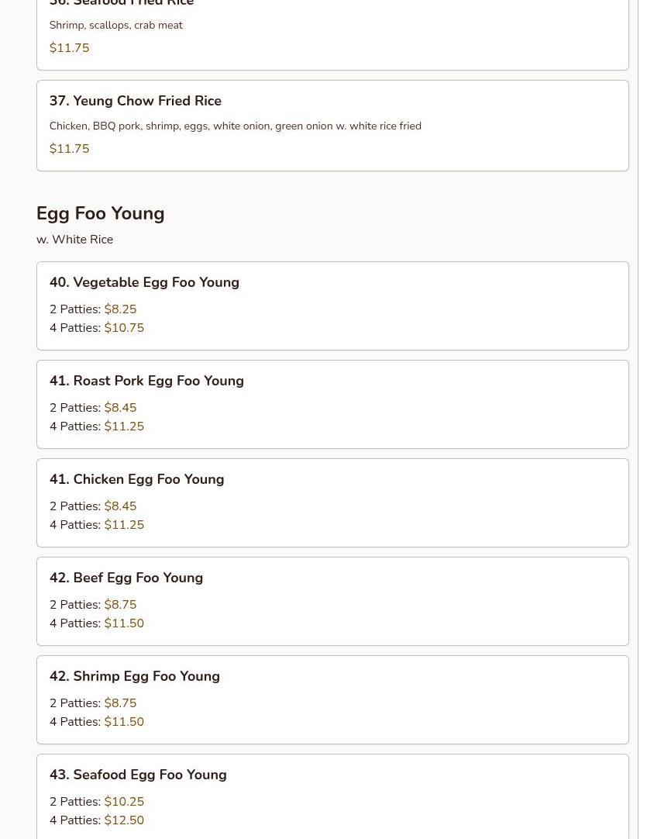Open the Seafood Egg Foo Young item

pos(138,775)
